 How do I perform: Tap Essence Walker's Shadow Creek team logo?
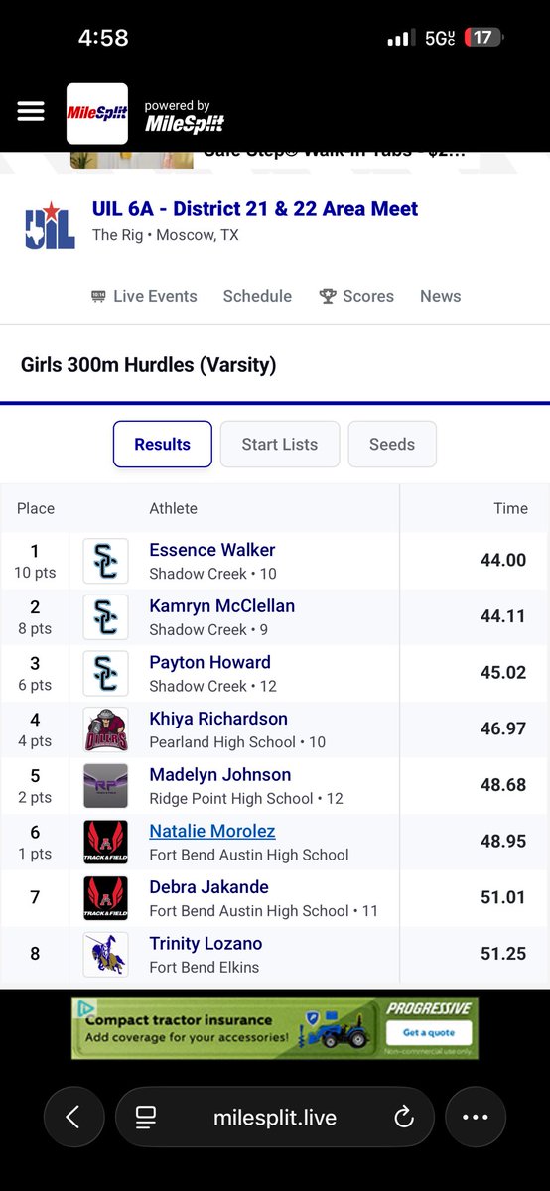click(x=105, y=561)
